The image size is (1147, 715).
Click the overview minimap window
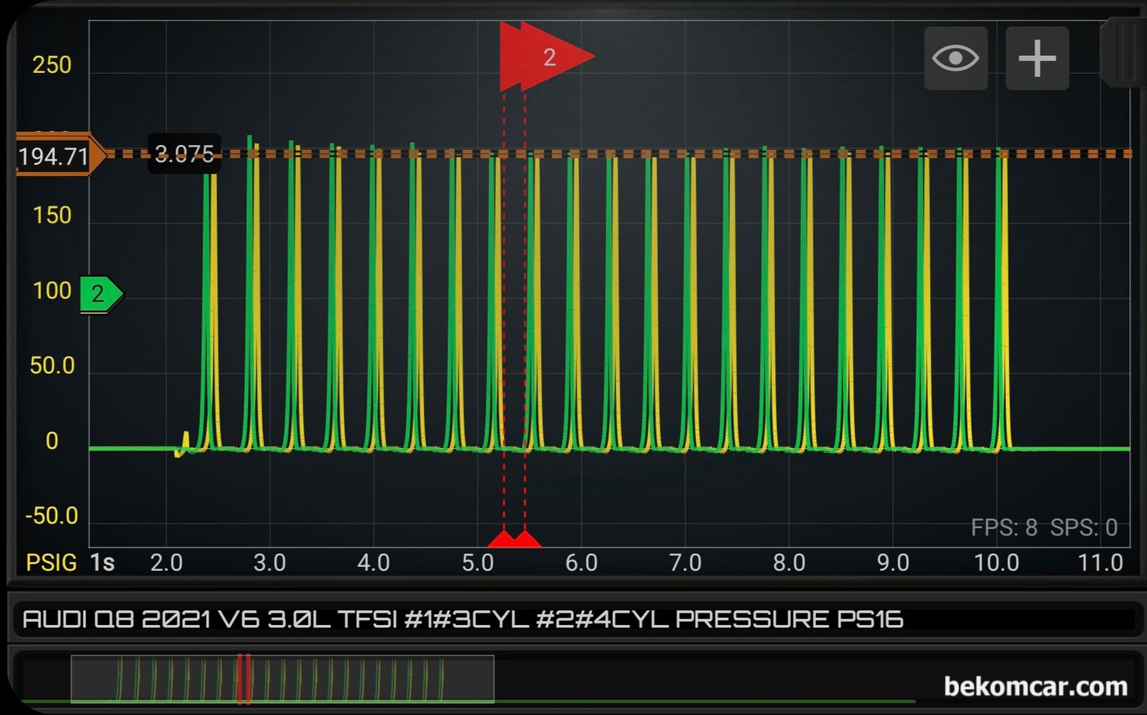tap(282, 679)
